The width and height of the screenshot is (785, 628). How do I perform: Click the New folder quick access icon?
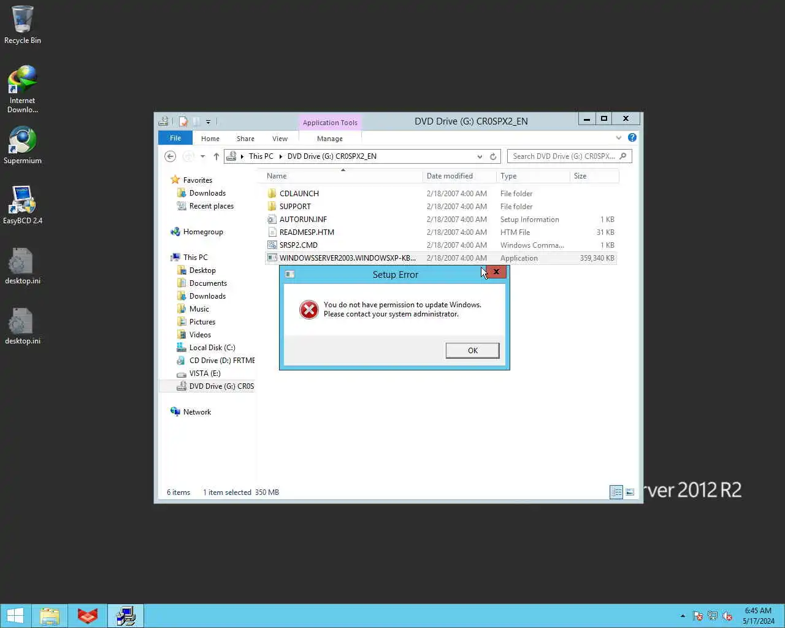click(196, 121)
